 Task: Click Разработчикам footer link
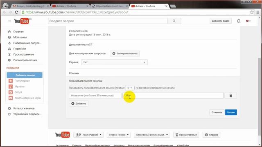(x=163, y=145)
